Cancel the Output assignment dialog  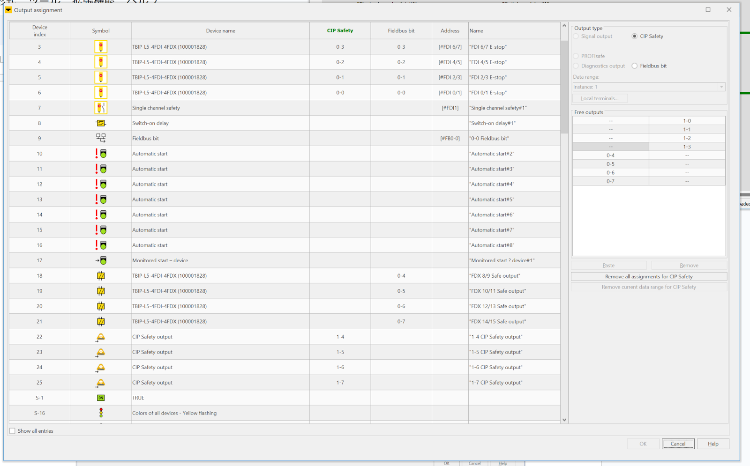pos(678,444)
